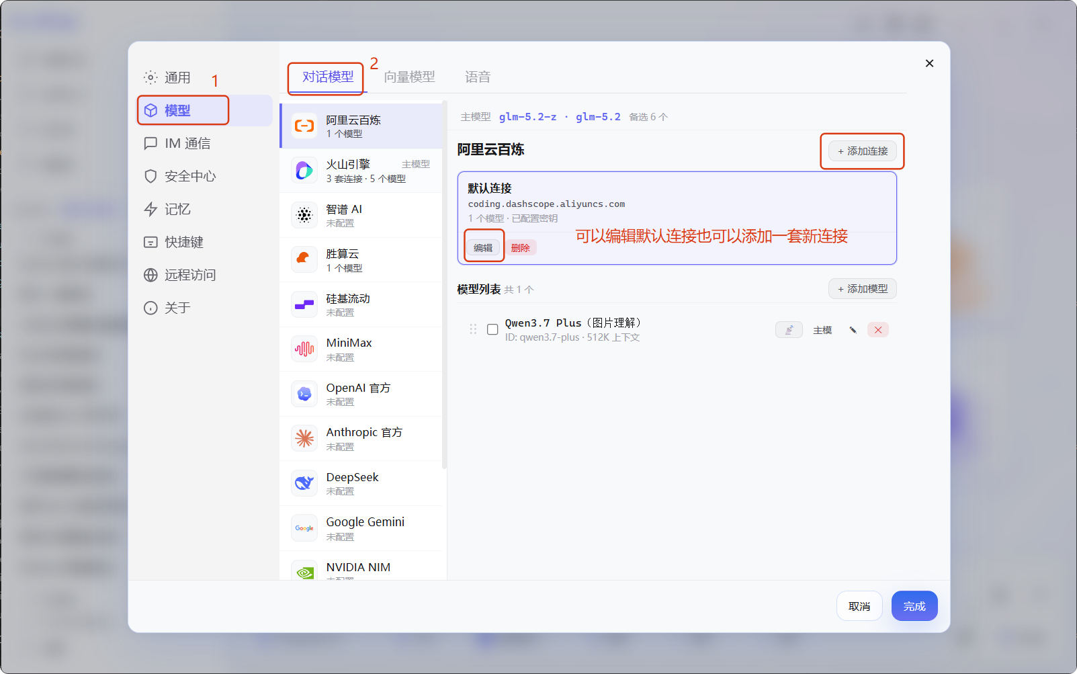Click the OpenAI 官方 logo icon
The height and width of the screenshot is (674, 1077).
(x=304, y=394)
